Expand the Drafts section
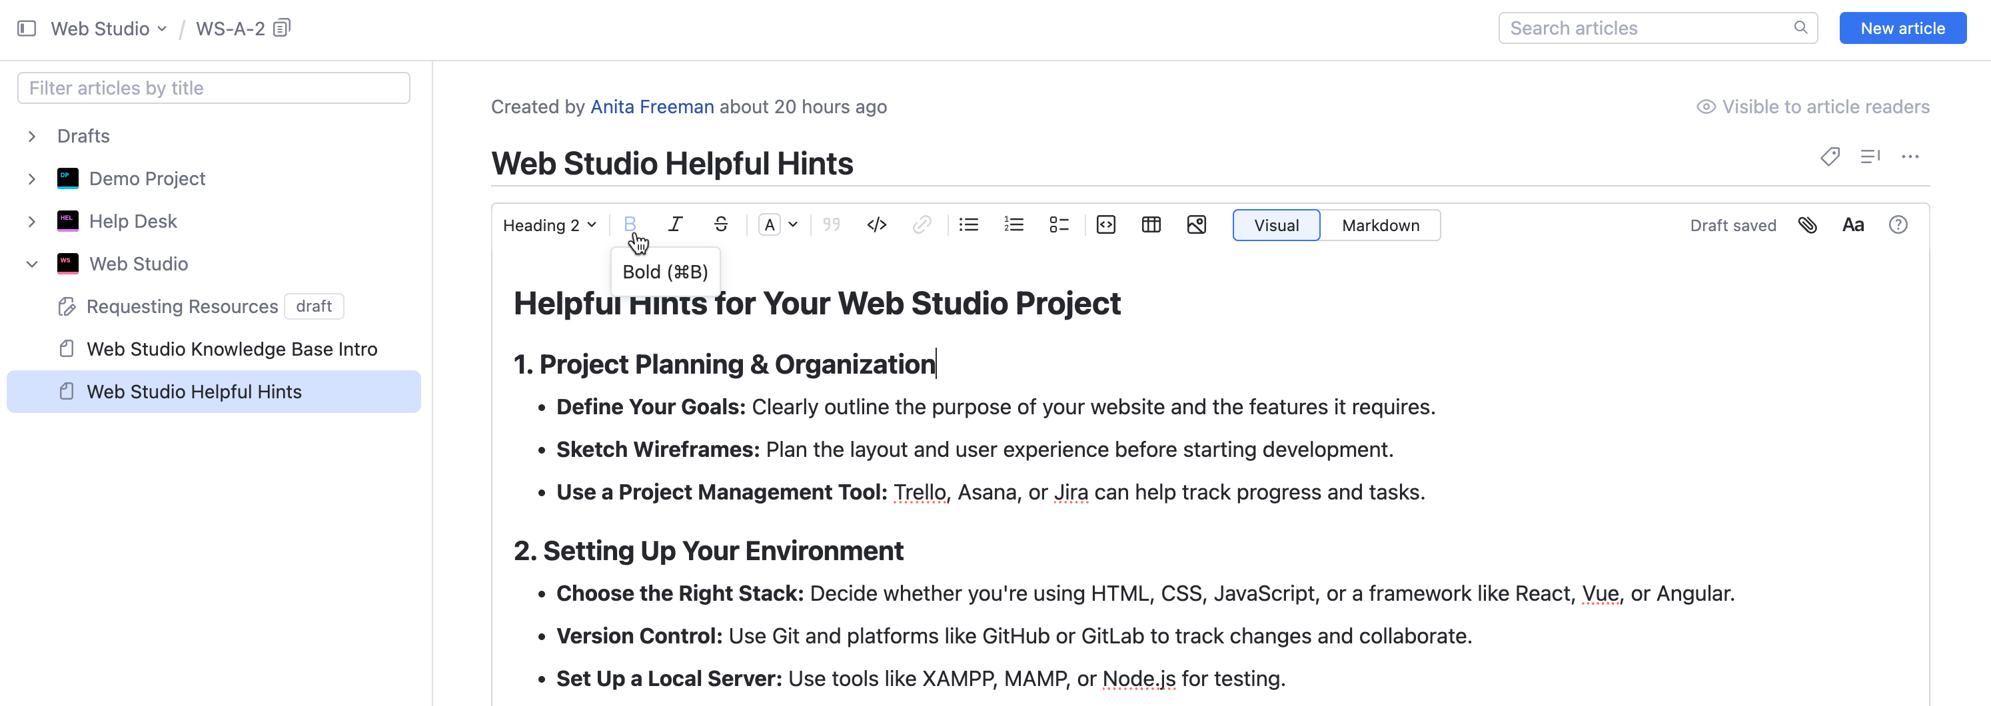The height and width of the screenshot is (706, 1991). coord(32,136)
